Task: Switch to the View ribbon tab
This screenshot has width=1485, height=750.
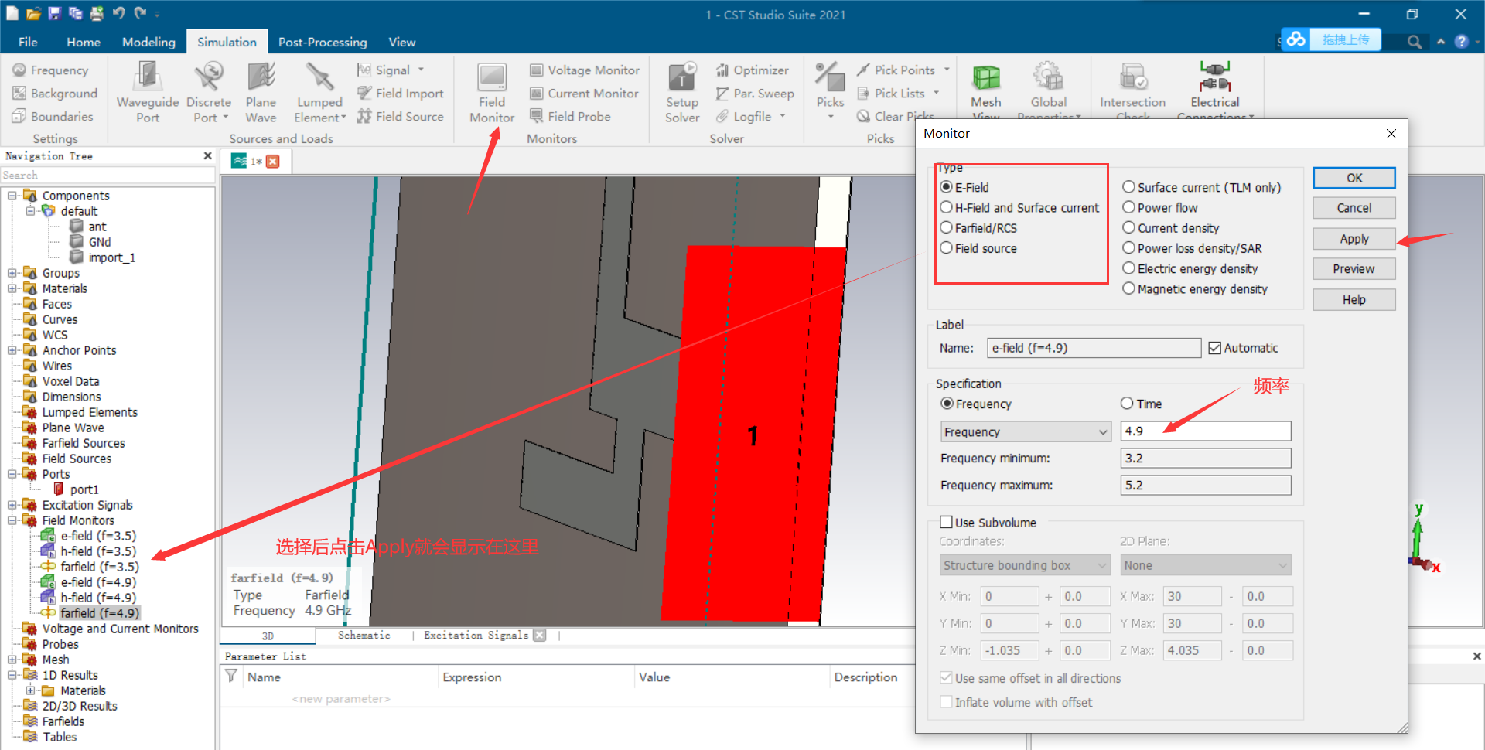Action: pos(402,42)
